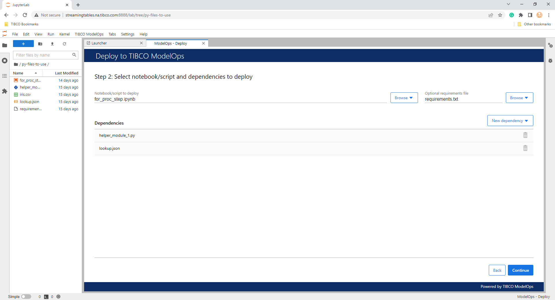555x300 pixels.
Task: Select requiremen... file in file list
Action: [x=46, y=109]
